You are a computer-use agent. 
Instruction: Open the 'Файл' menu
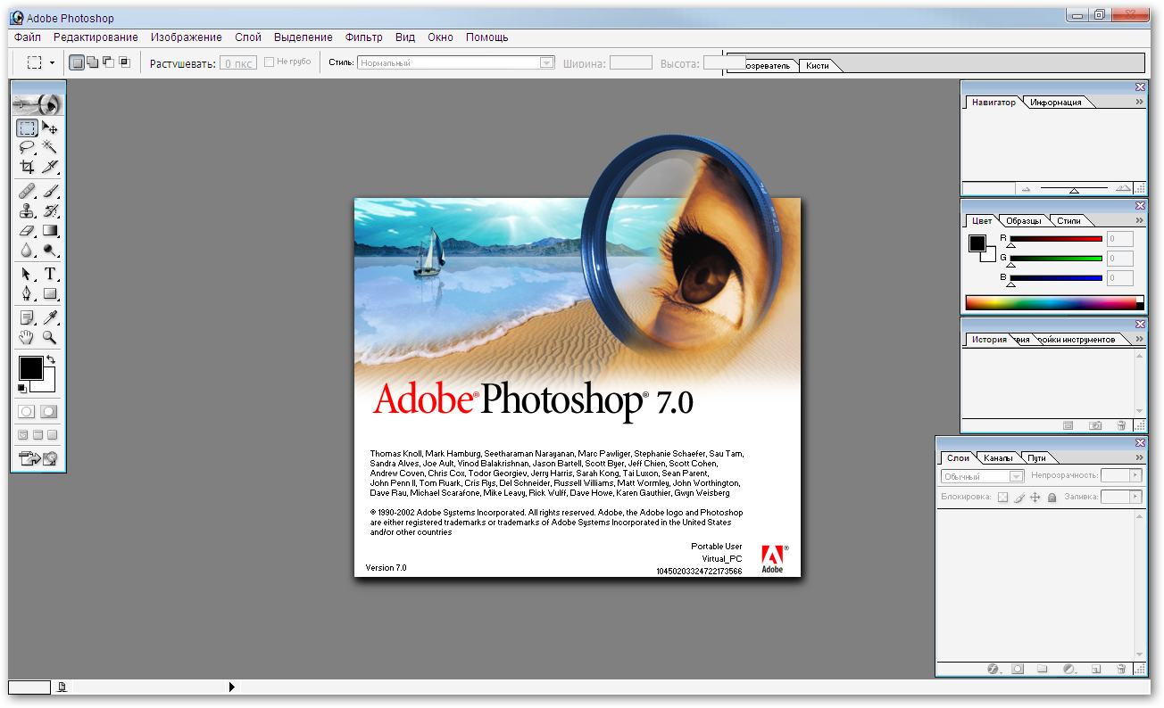point(28,37)
